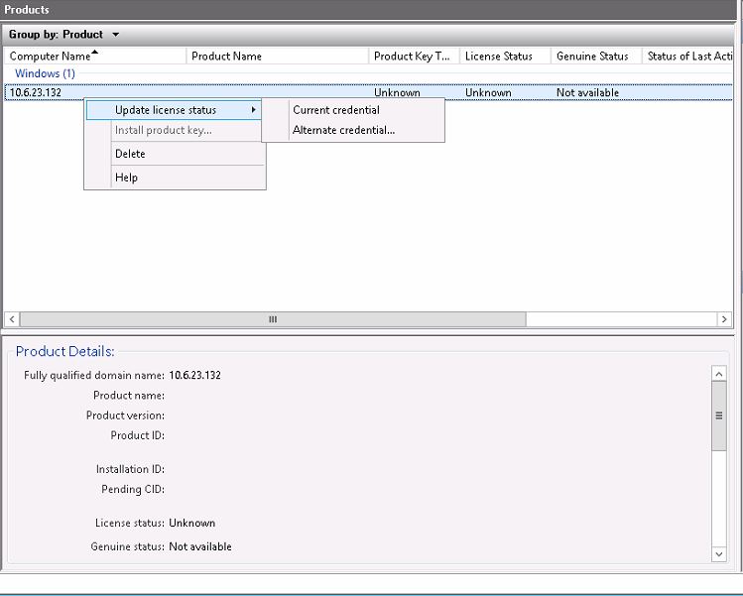This screenshot has height=596, width=743.
Task: Click the horizontal scrollbar left arrow
Action: pos(12,319)
